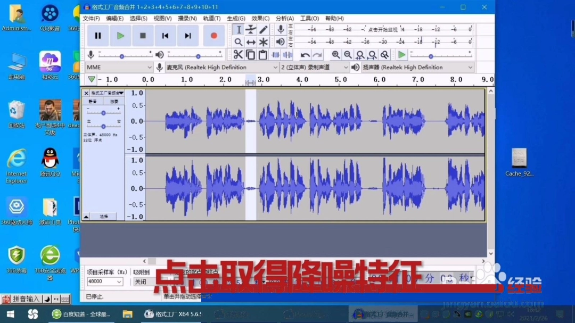Select the Multi-tool asterisk
Image resolution: width=575 pixels, height=323 pixels.
[x=264, y=42]
